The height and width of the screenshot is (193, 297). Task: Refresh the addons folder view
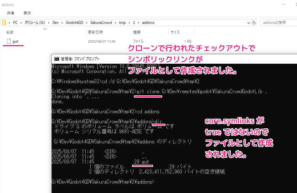[x=254, y=23]
